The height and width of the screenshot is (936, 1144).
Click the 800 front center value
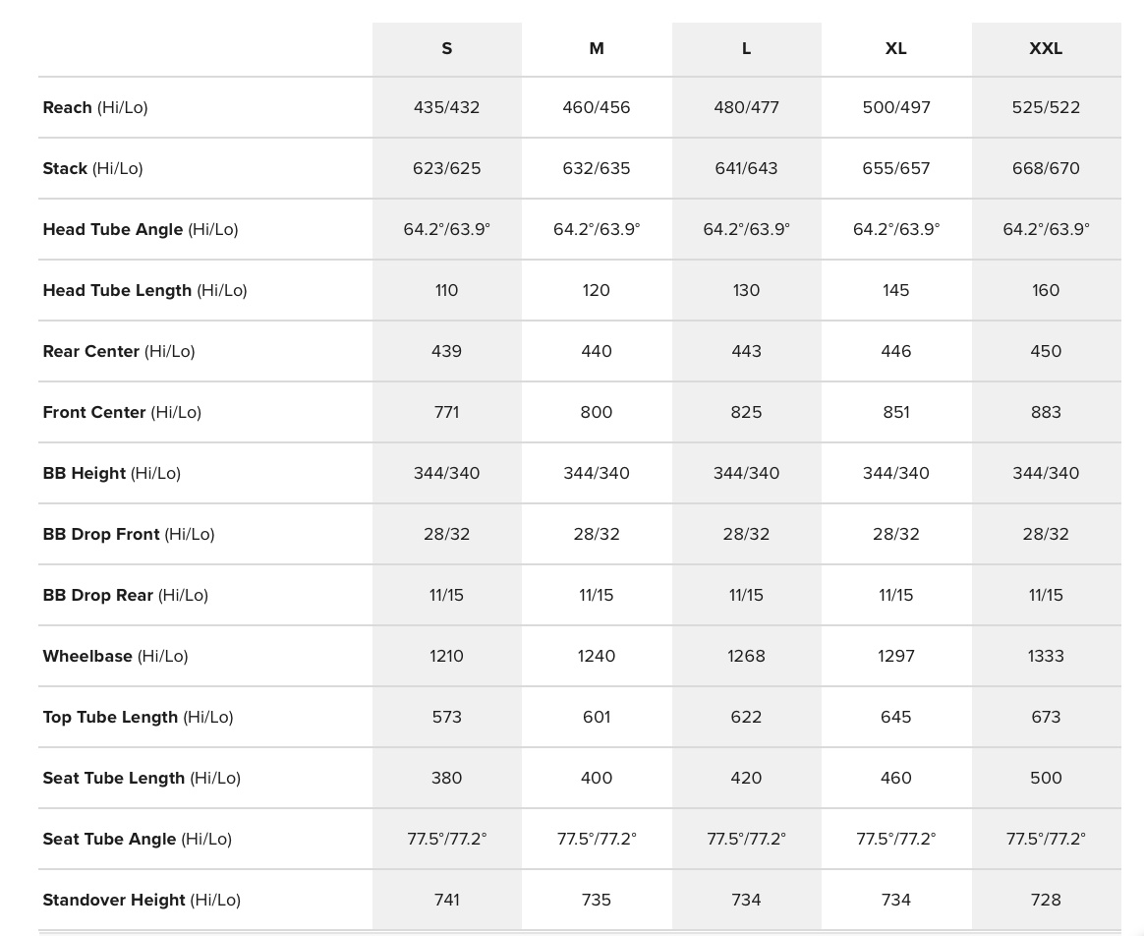point(597,412)
